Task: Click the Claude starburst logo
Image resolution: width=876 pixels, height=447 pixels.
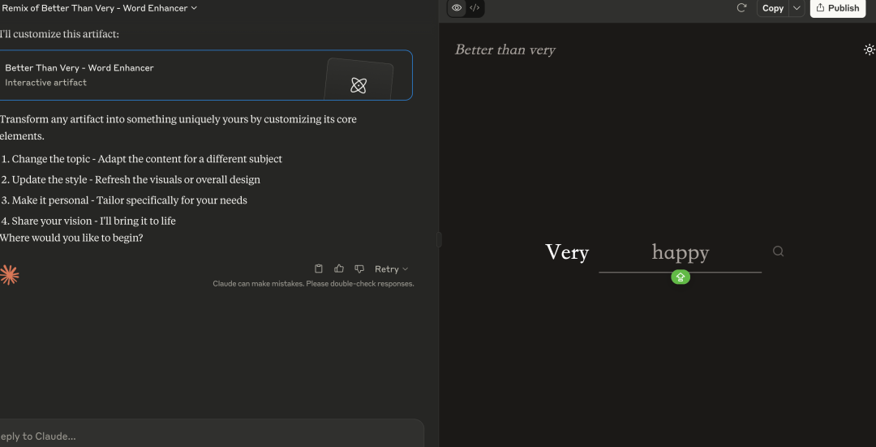Action: 9,275
